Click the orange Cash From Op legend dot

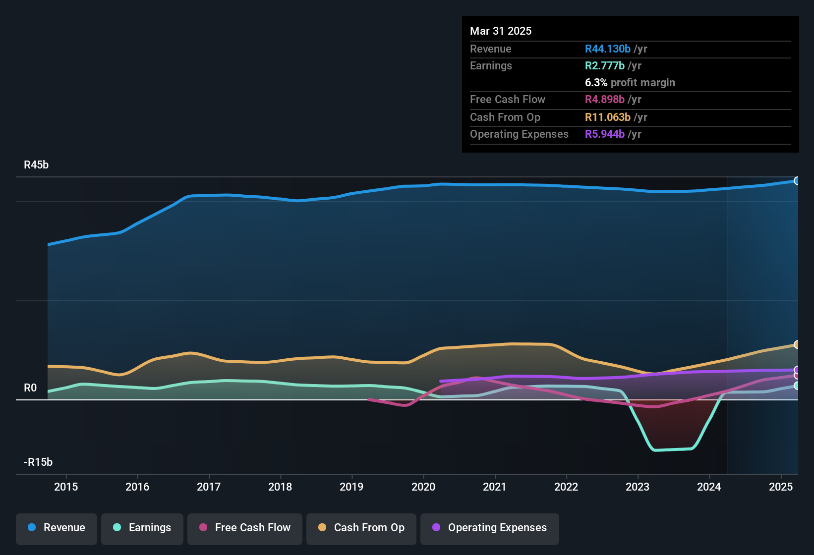point(322,528)
